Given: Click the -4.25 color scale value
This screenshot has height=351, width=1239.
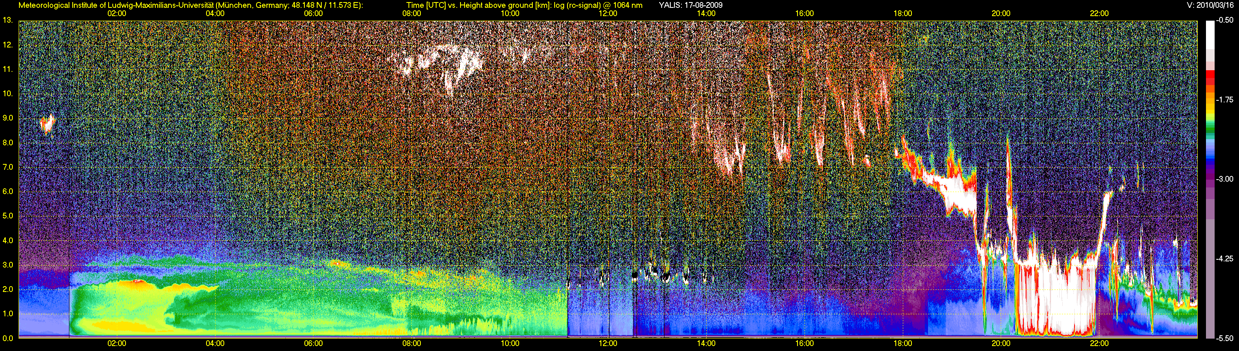Looking at the screenshot, I should point(1225,258).
